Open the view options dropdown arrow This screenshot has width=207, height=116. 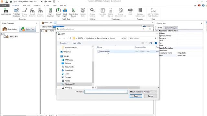click(x=146, y=43)
